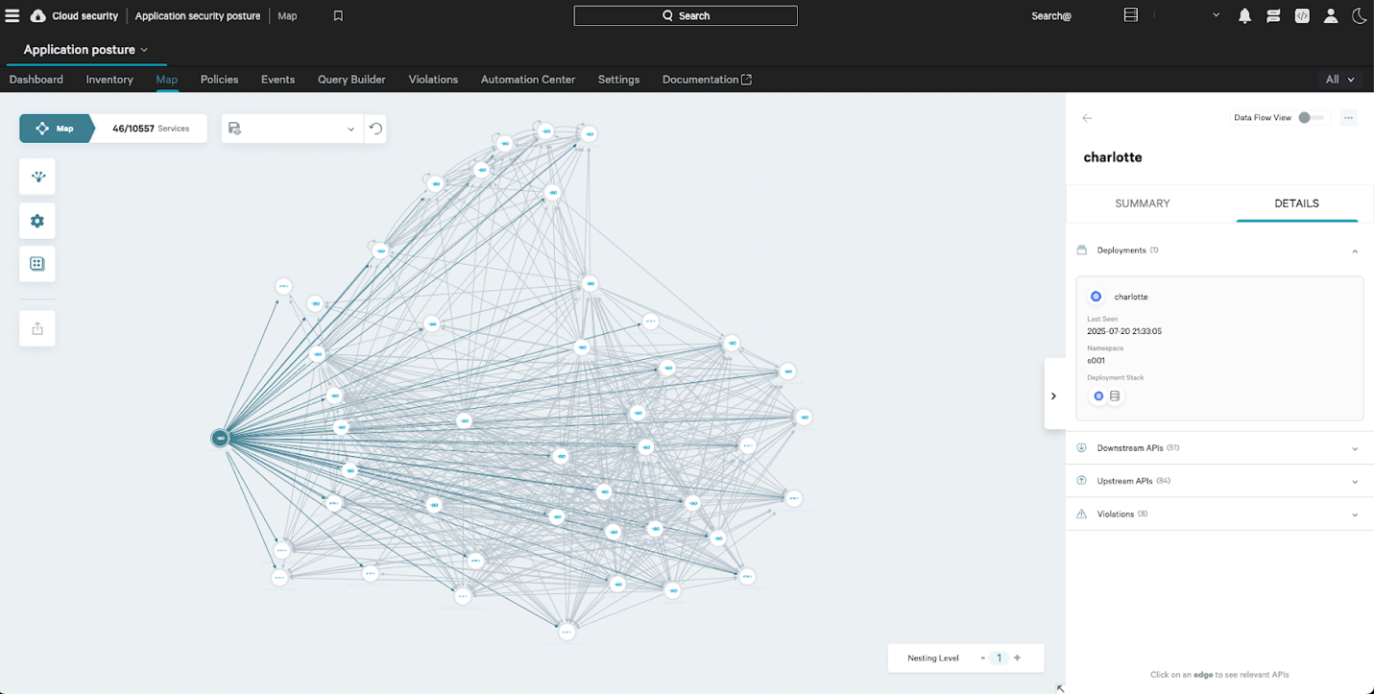Collapse the Deployments section

[x=1355, y=251]
